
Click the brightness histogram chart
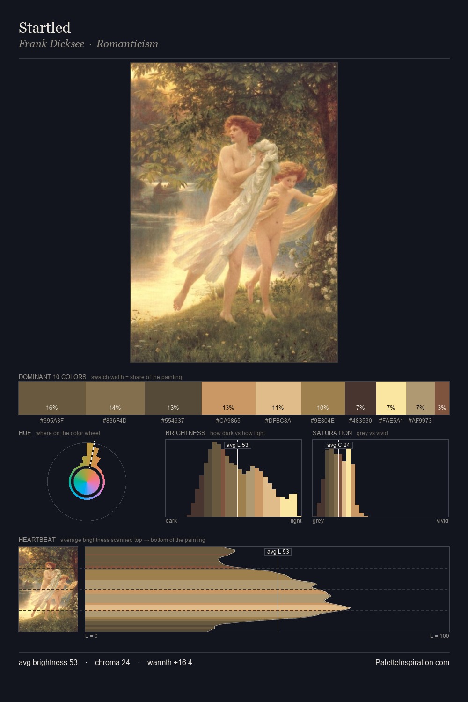coord(234,478)
